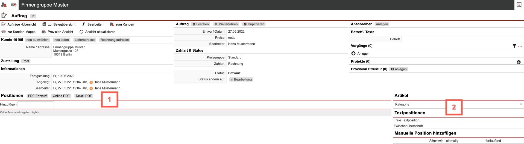Open the info icon at top right

point(519,5)
